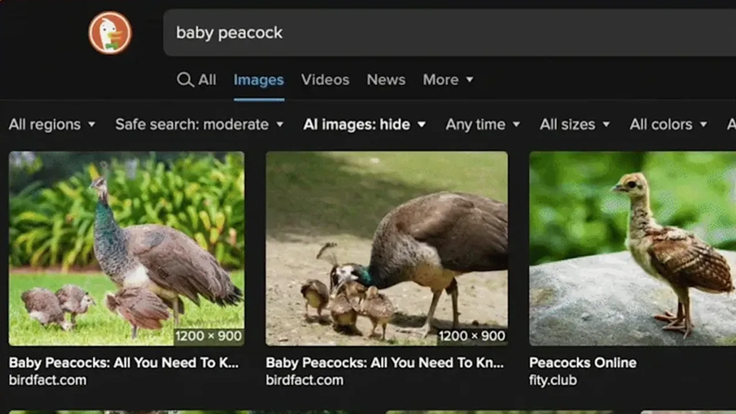Open the peahen feeding chicks on dirt image
This screenshot has height=414, width=736.
click(386, 248)
